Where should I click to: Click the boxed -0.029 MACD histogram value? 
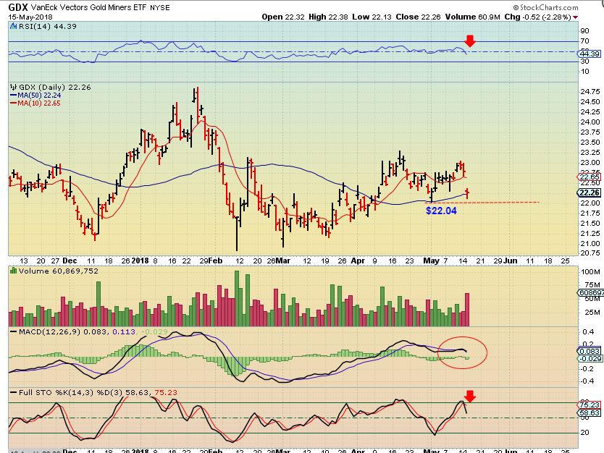coord(590,358)
